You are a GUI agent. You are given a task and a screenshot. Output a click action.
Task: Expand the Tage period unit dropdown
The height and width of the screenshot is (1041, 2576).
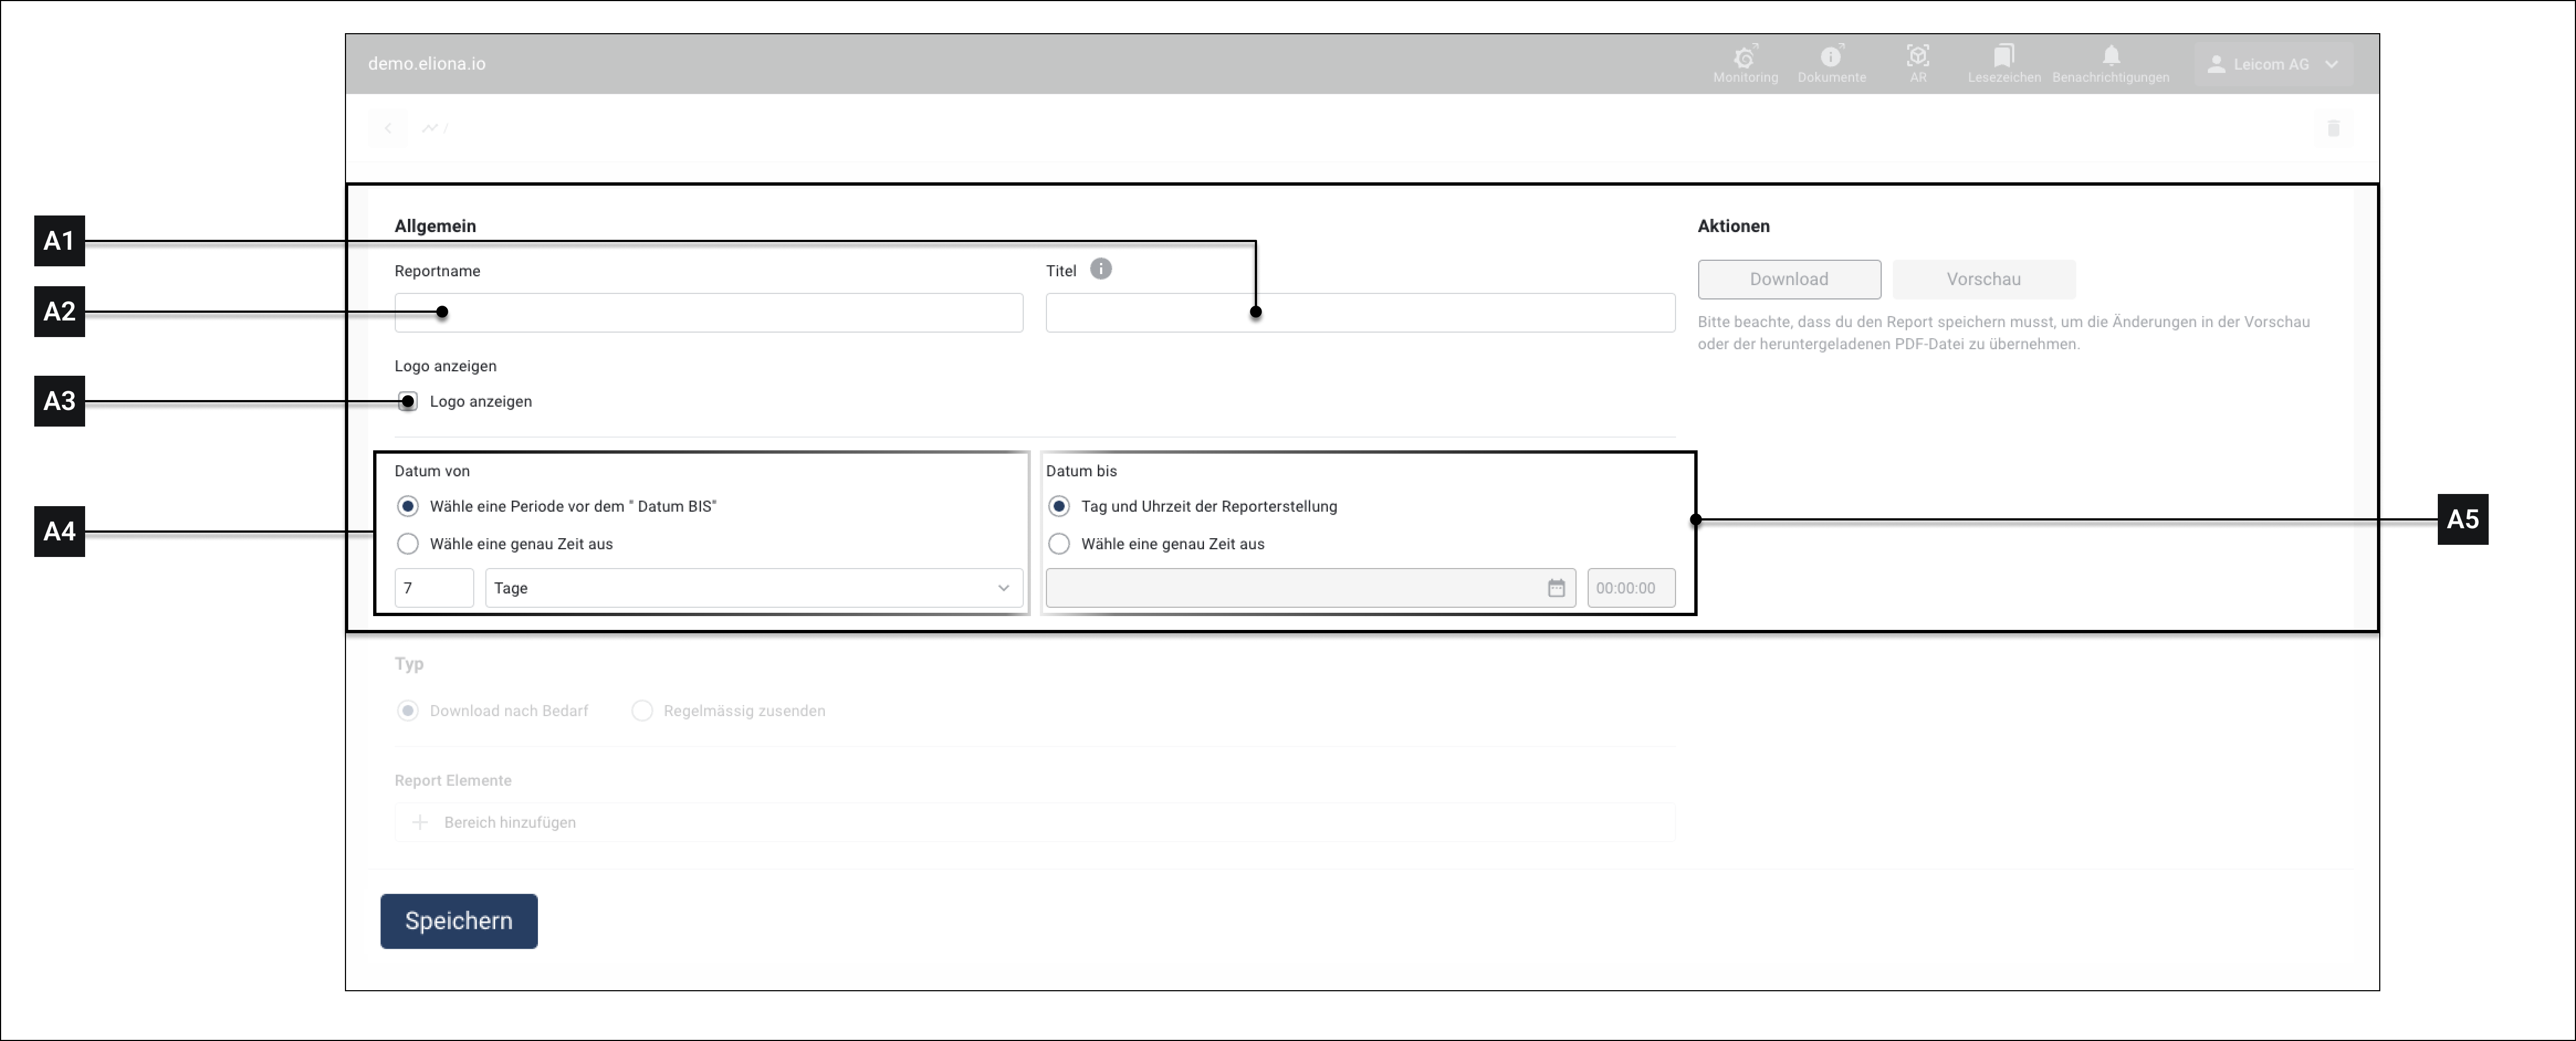click(754, 588)
